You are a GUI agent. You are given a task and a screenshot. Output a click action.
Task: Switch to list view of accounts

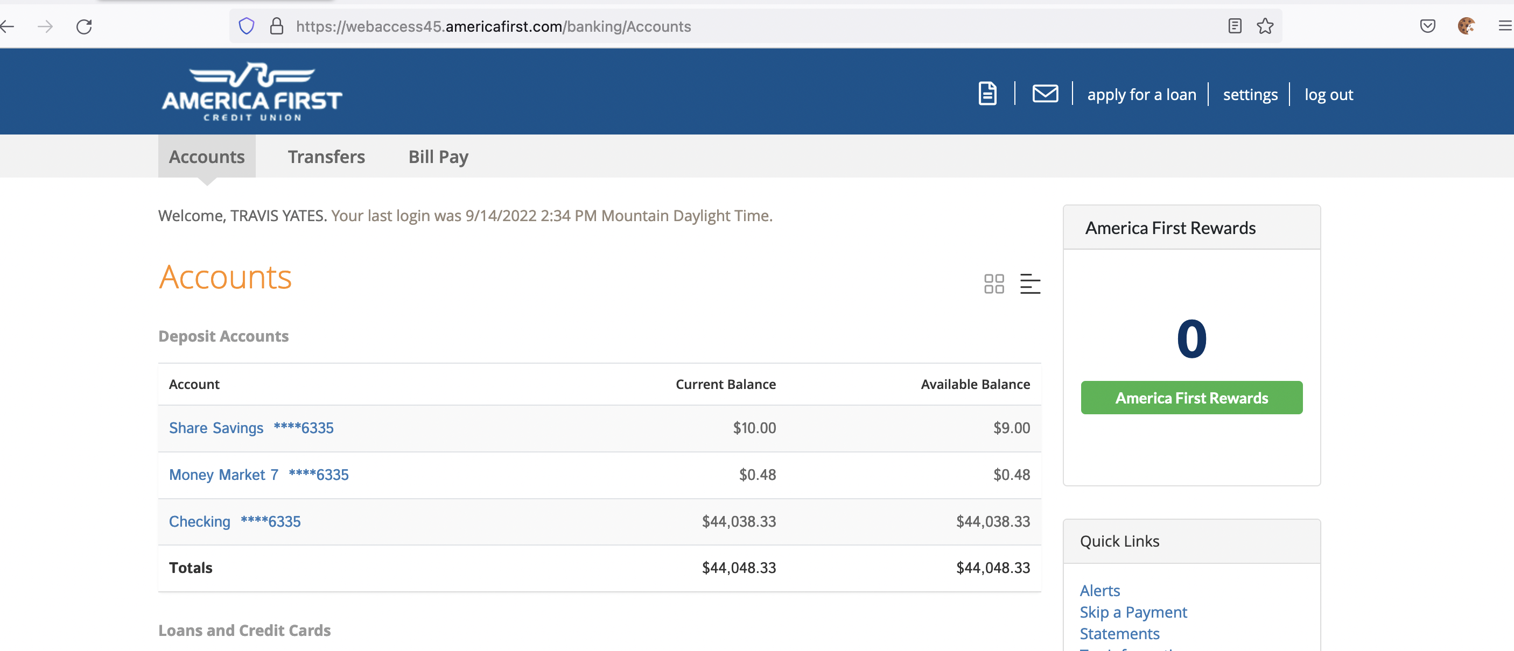1030,284
